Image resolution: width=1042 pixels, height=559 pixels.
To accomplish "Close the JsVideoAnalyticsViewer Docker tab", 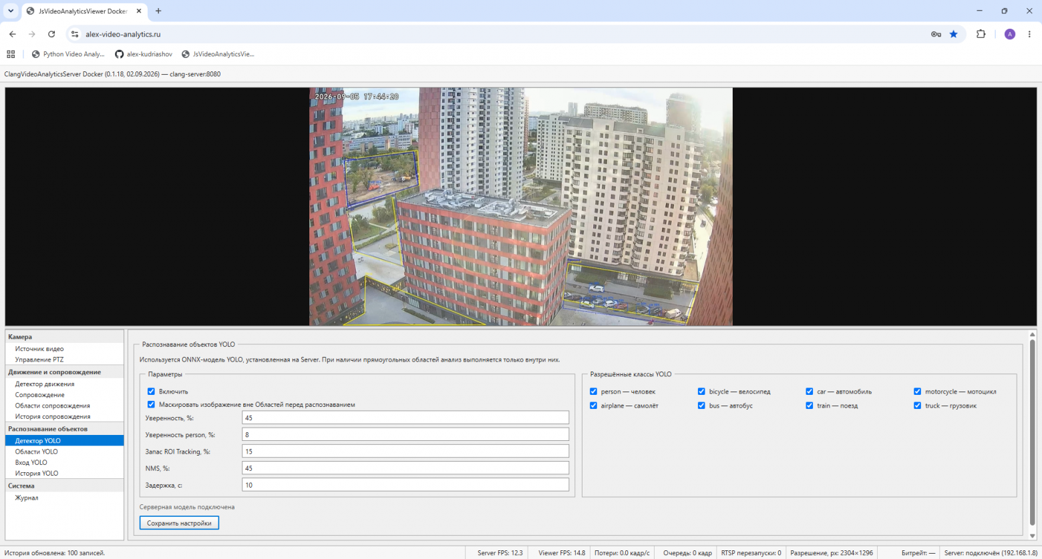I will point(139,11).
